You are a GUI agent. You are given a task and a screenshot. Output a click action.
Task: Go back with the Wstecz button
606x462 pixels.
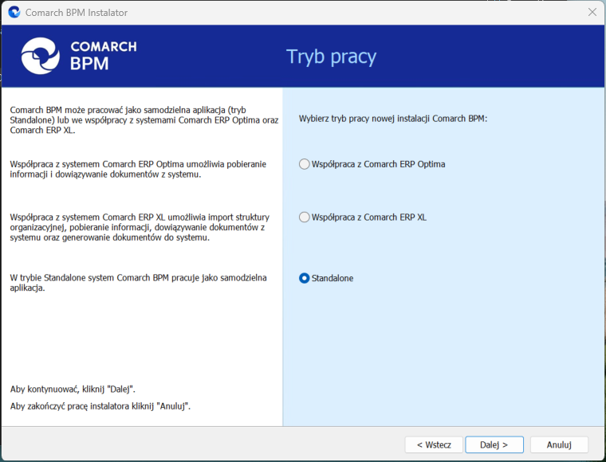[x=434, y=444]
